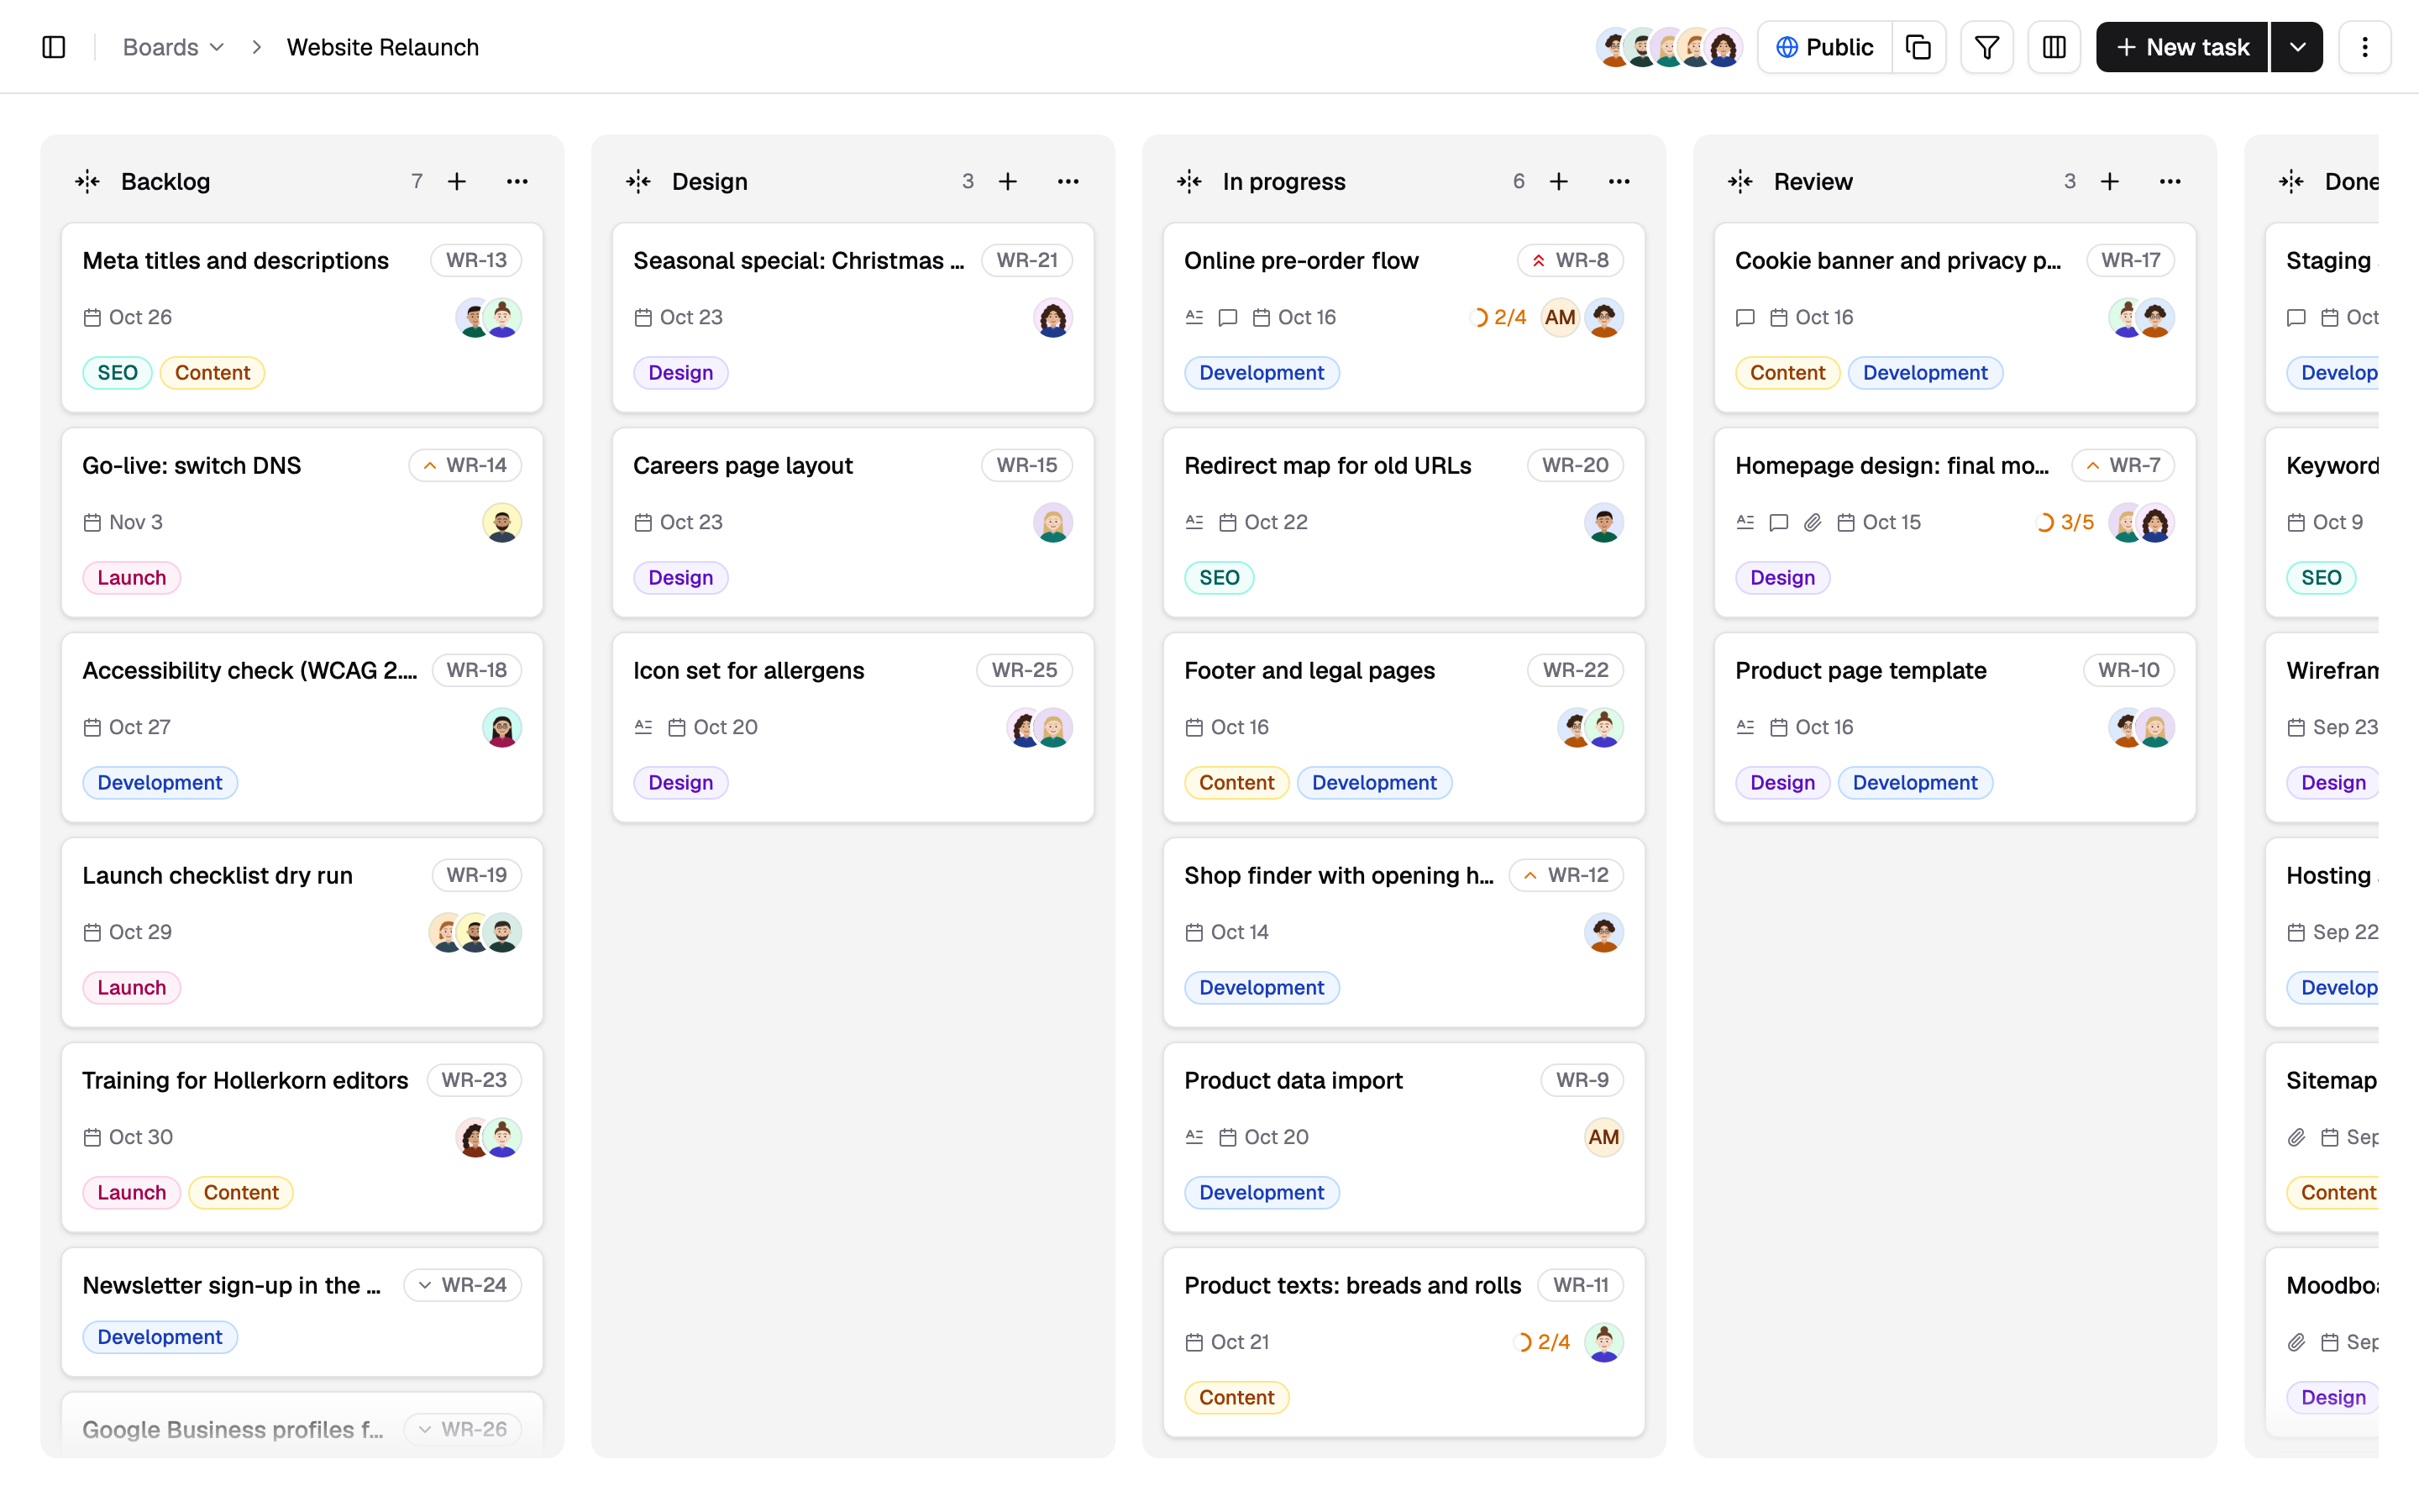2419x1512 pixels.
Task: Toggle Public visibility setting
Action: [x=1824, y=47]
